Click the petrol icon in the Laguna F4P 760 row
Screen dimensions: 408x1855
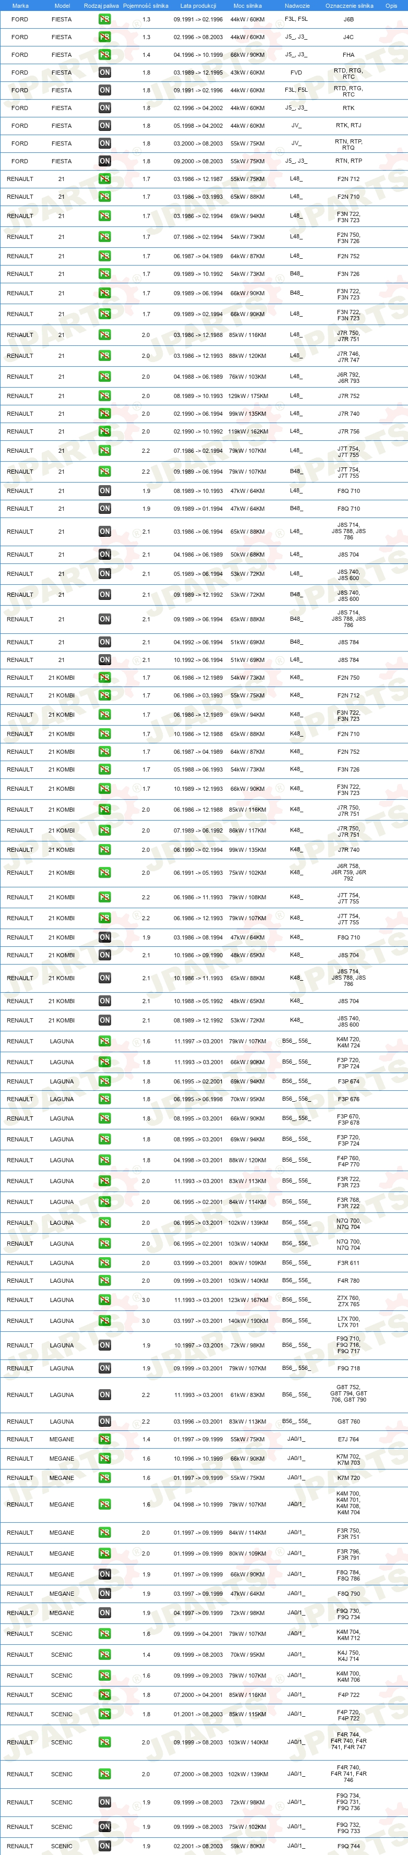point(104,1160)
